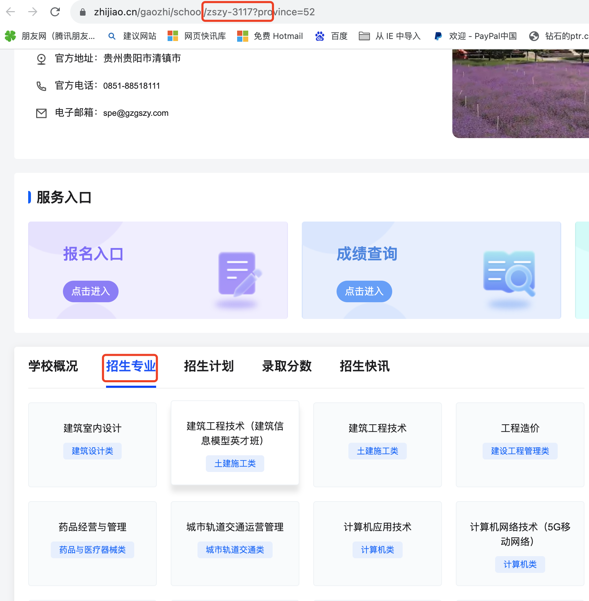Switch to the 学校概况 tab
589x601 pixels.
tap(53, 366)
